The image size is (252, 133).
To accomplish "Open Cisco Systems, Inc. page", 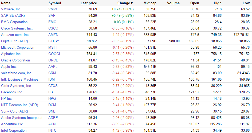I will (17, 28).
